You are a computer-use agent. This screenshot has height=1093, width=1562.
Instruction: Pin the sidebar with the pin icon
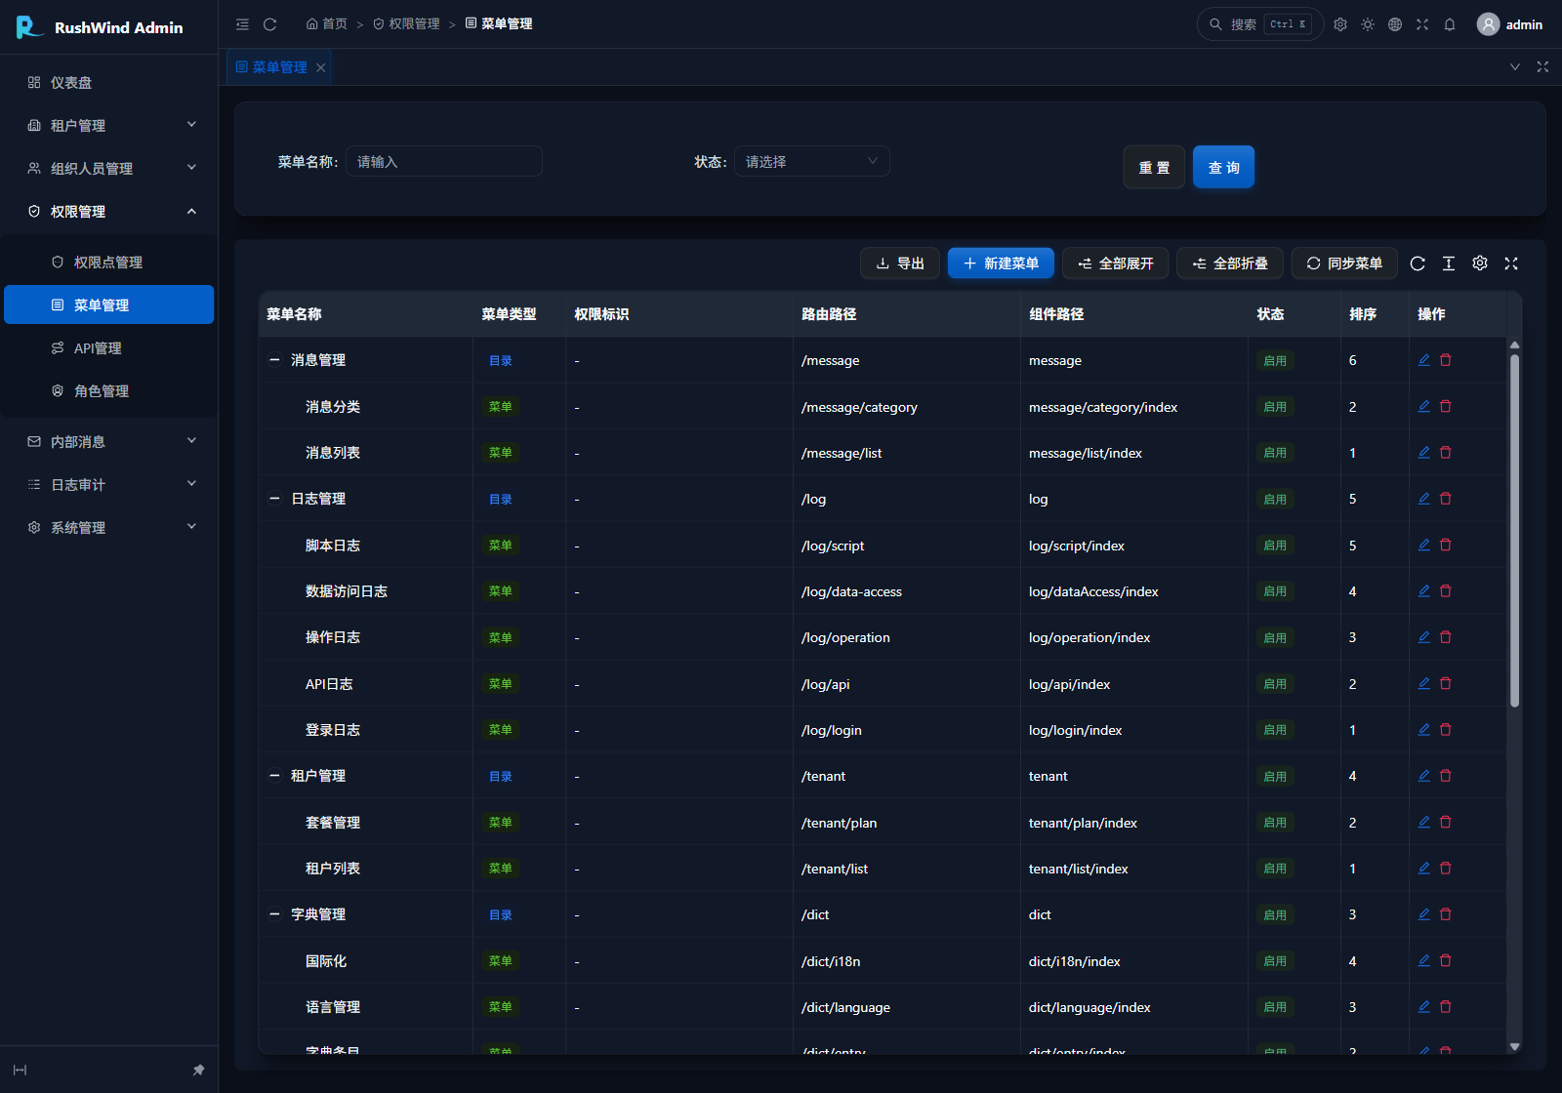tap(198, 1070)
